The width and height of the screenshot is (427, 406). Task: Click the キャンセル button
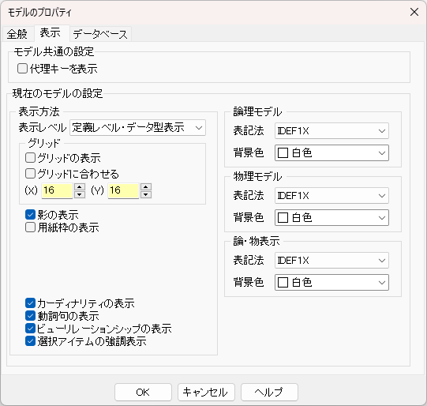pos(207,392)
